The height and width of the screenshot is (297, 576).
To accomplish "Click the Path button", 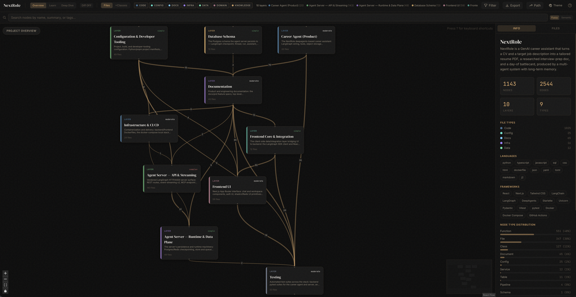I will click(535, 5).
